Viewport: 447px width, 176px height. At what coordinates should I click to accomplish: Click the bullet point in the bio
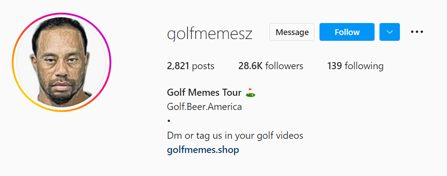coord(169,121)
